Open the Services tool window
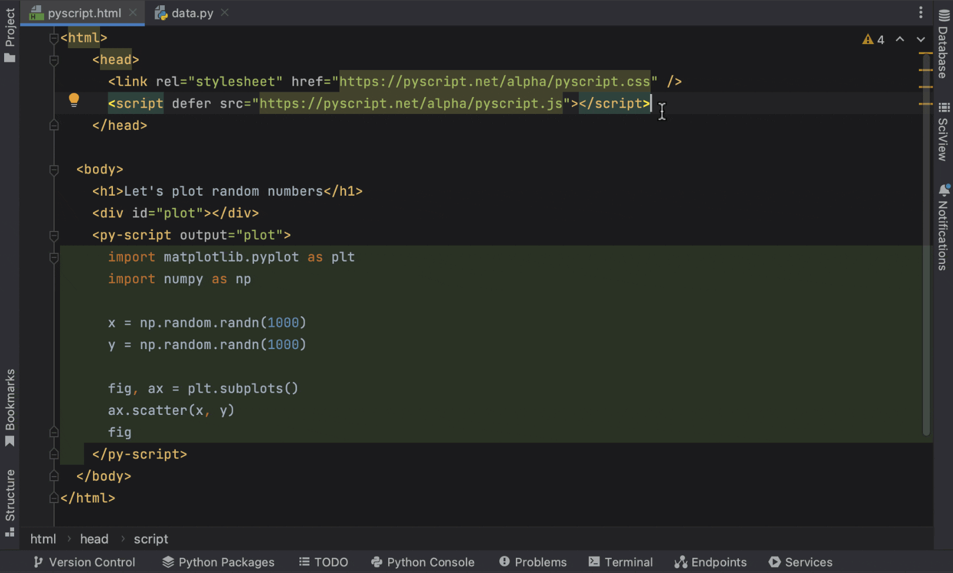The width and height of the screenshot is (953, 573). point(800,562)
